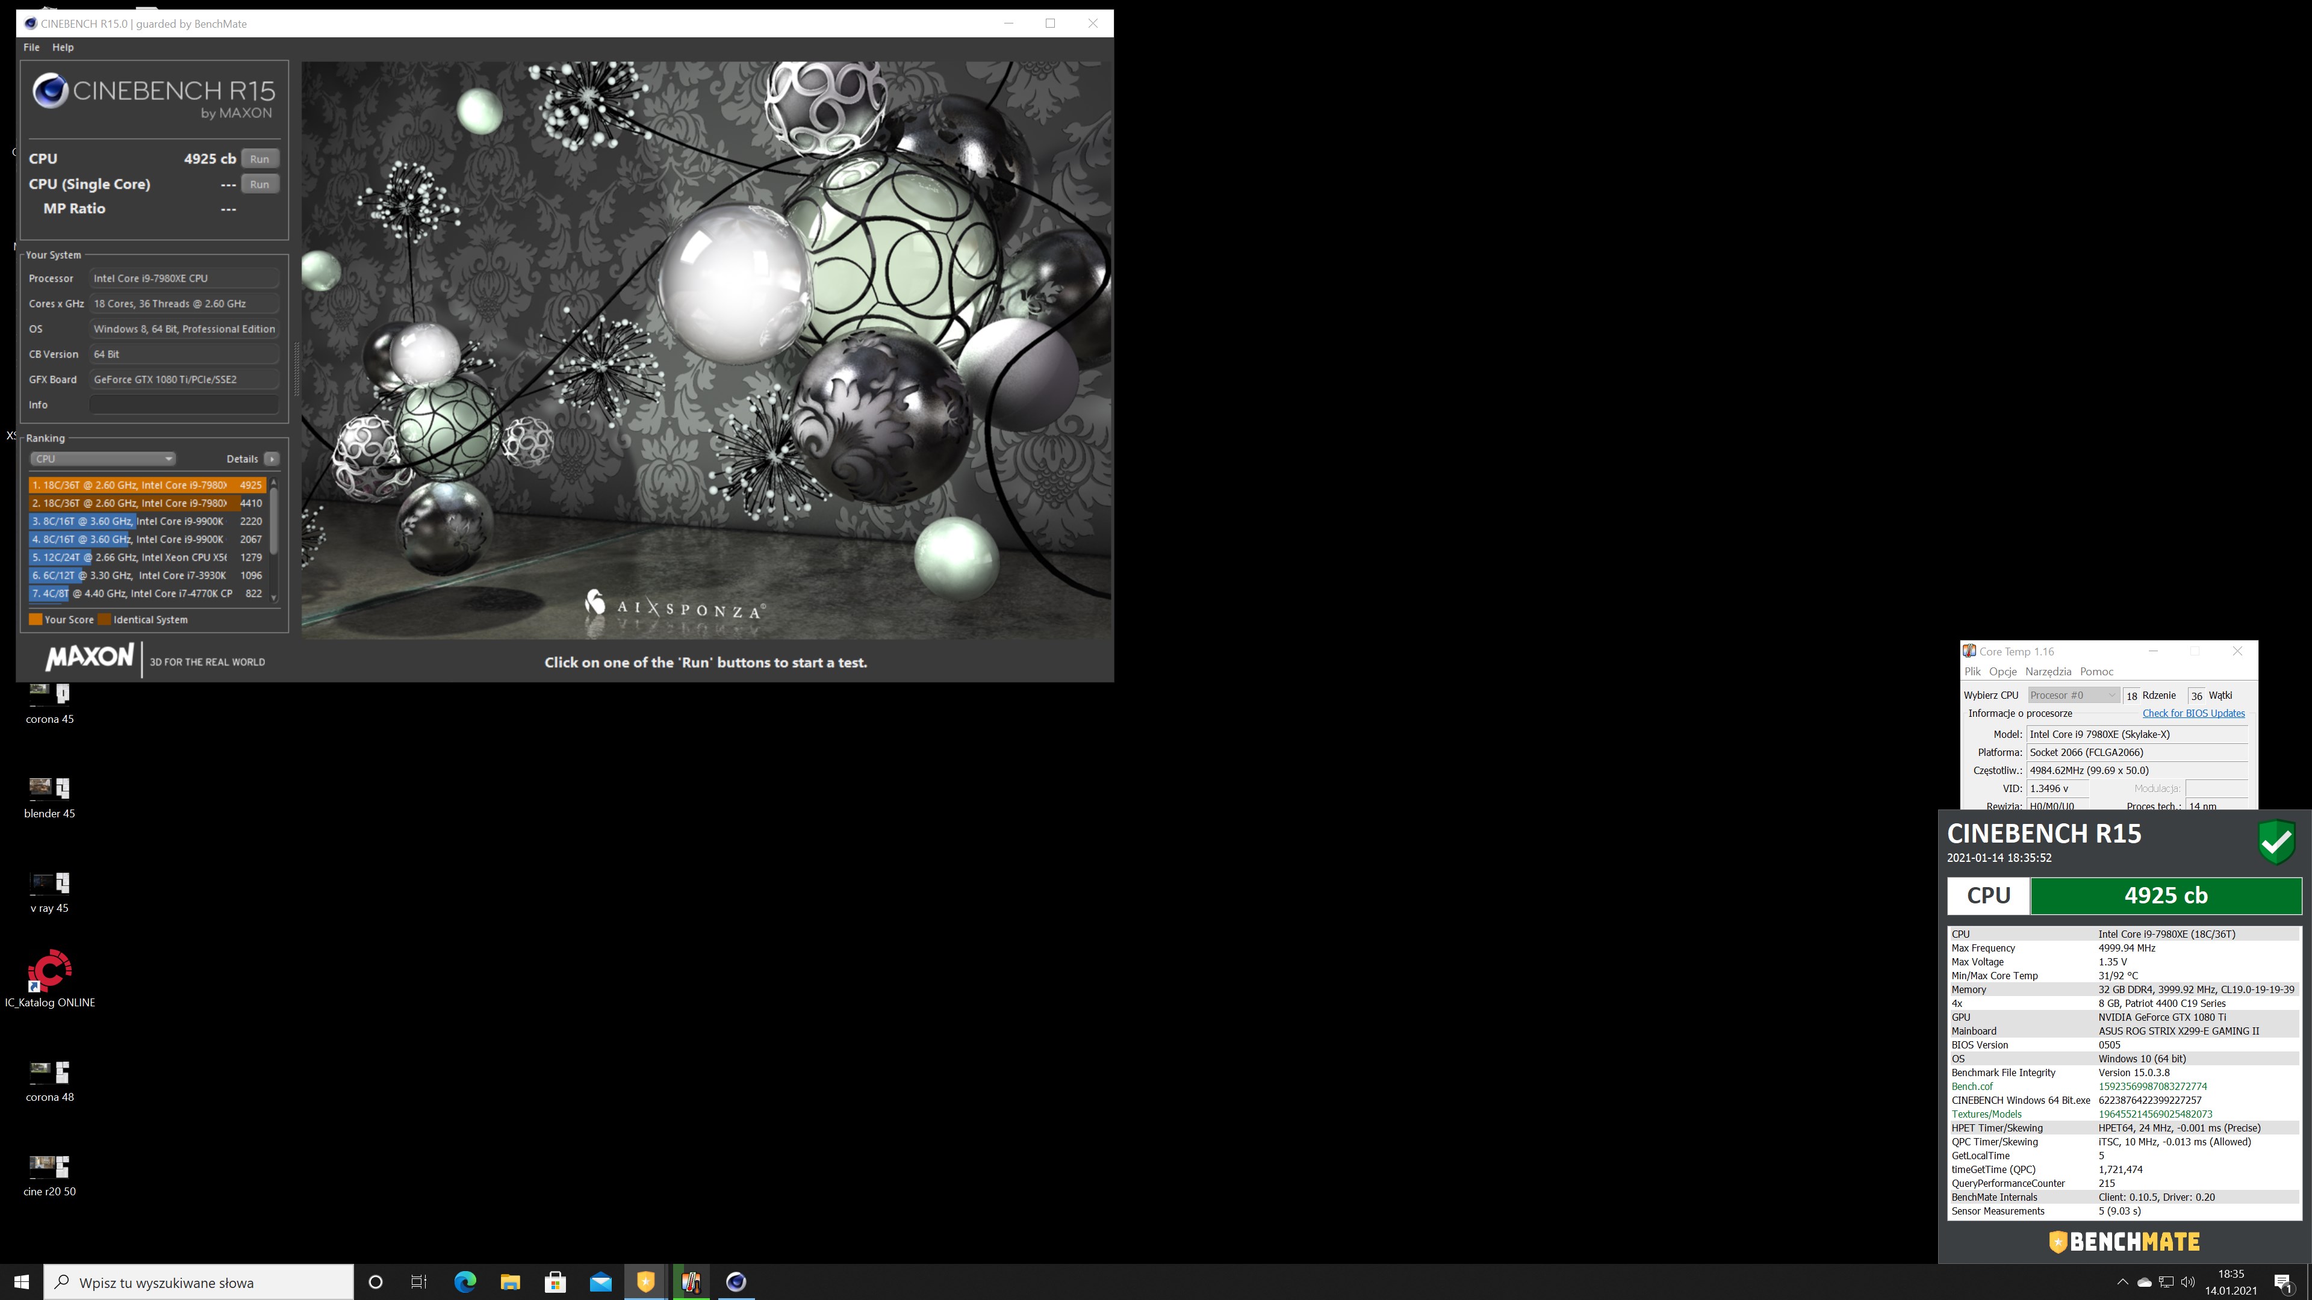Run the multi-core CPU benchmark
The width and height of the screenshot is (2312, 1300).
(x=259, y=159)
